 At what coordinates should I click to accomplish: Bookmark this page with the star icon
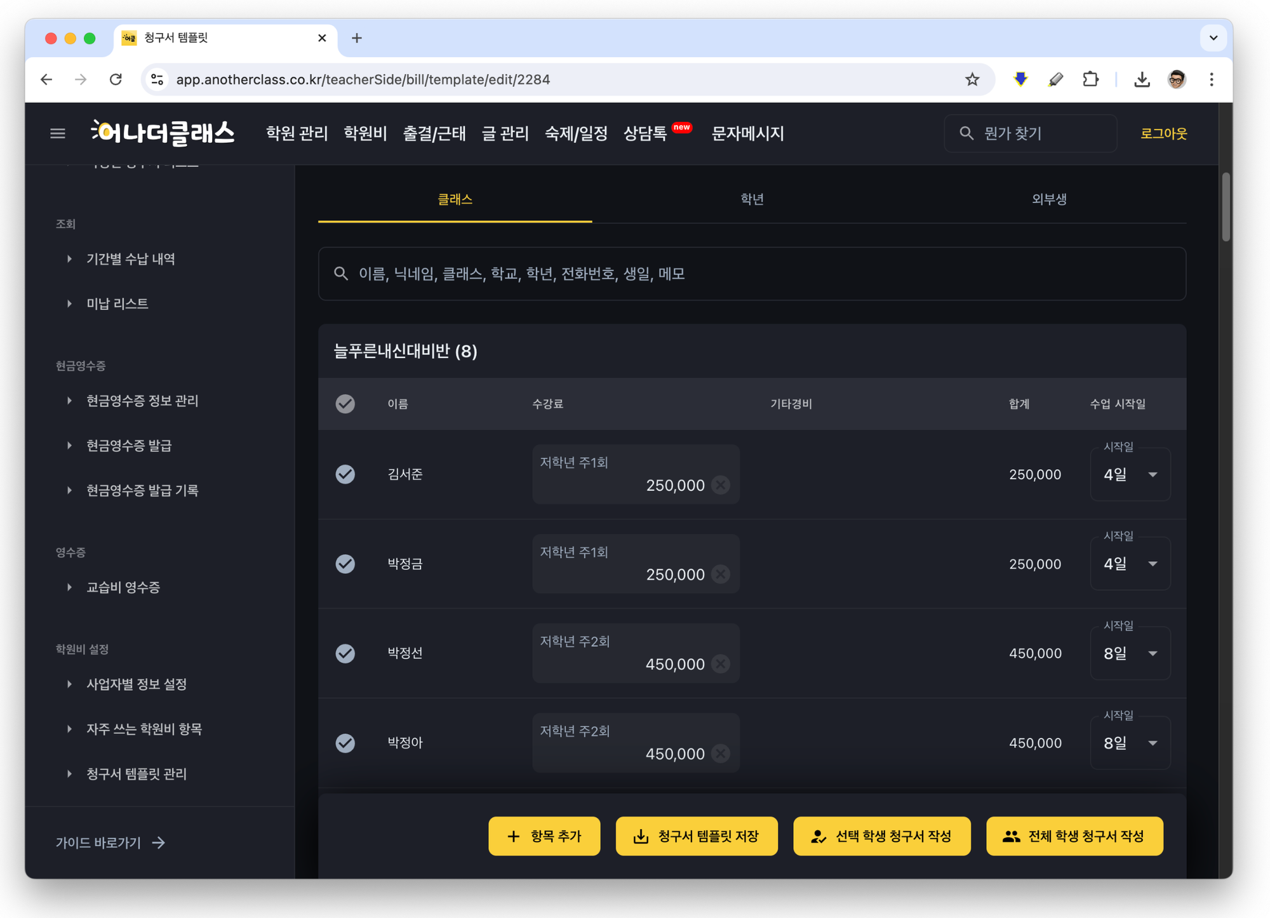pos(972,79)
